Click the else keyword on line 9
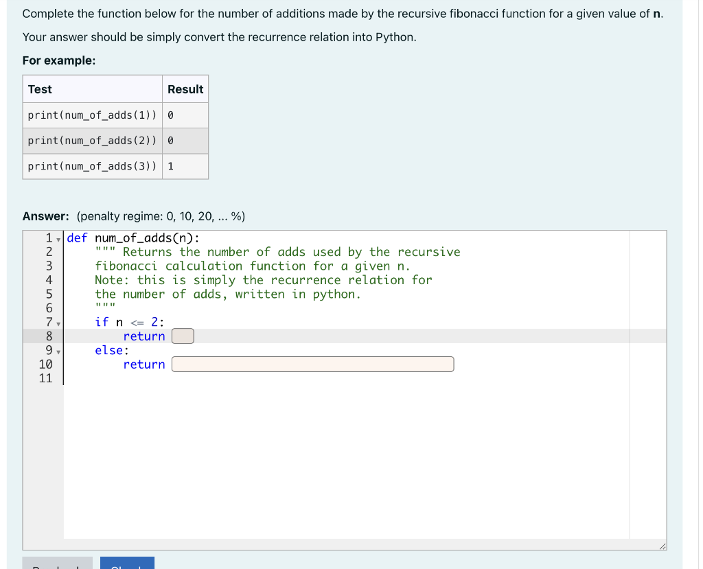This screenshot has height=569, width=703. click(x=107, y=350)
